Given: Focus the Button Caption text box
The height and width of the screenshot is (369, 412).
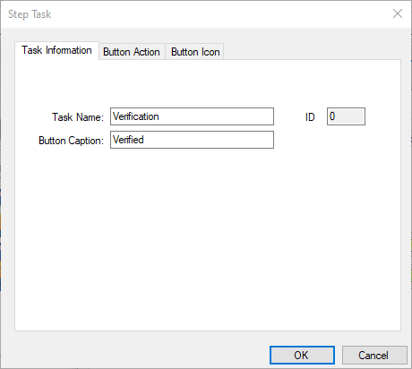Looking at the screenshot, I should click(192, 140).
